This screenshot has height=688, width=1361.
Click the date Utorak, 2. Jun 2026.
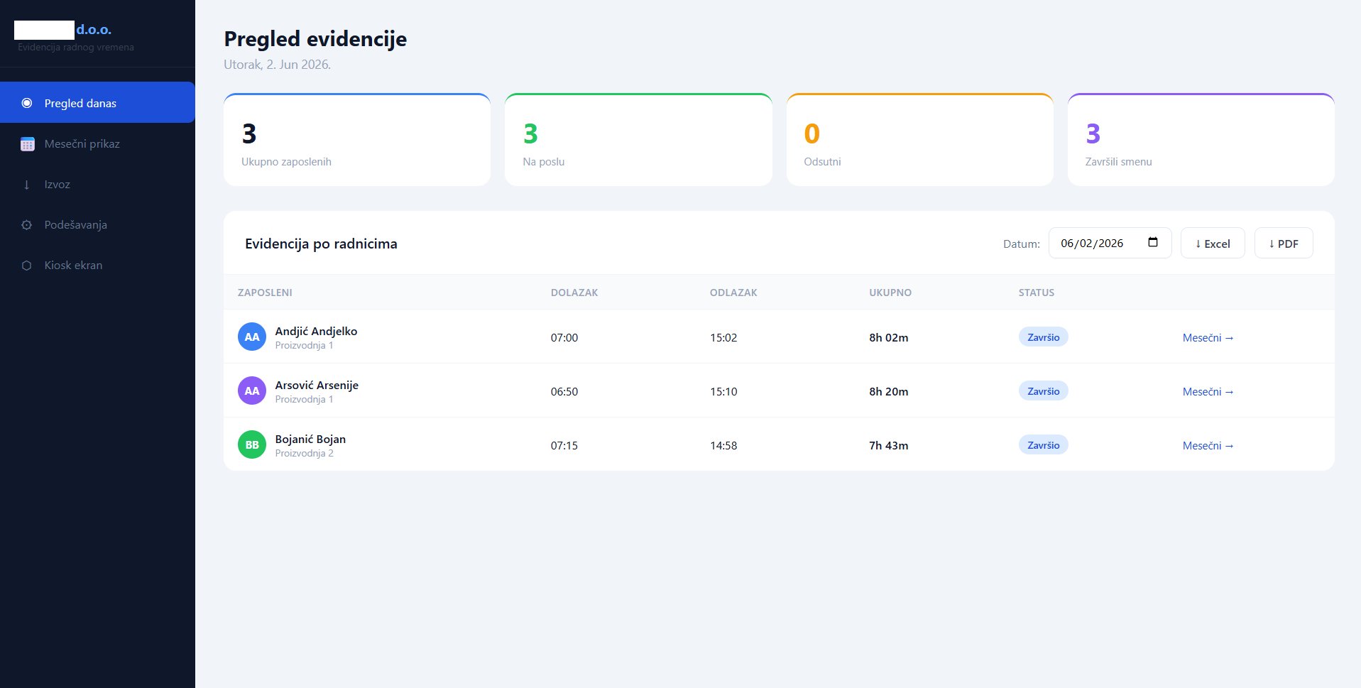click(x=278, y=65)
